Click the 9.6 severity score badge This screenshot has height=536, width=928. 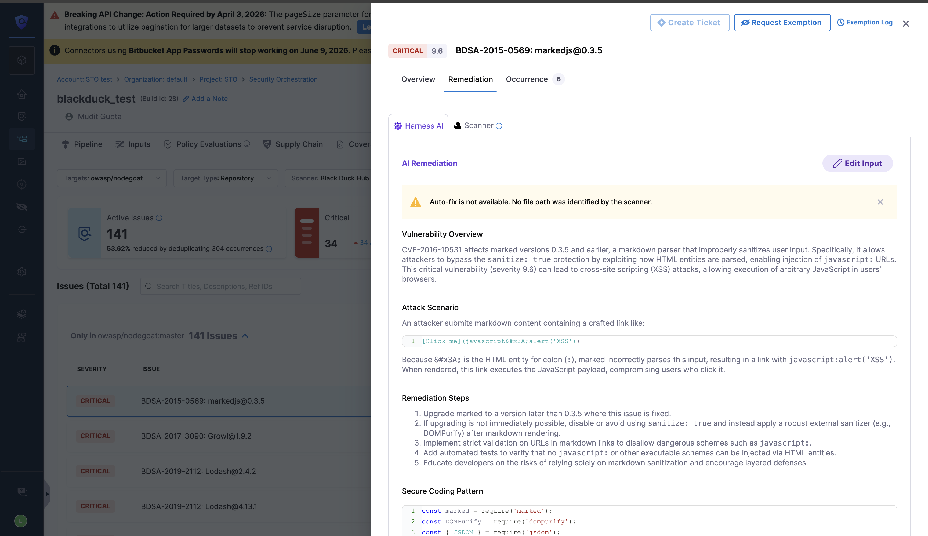437,51
